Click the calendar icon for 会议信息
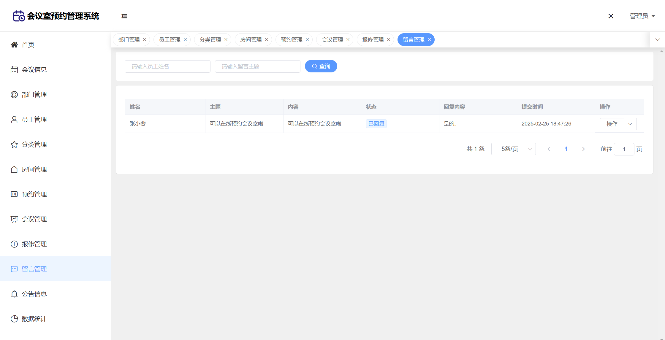This screenshot has height=340, width=665. click(14, 70)
